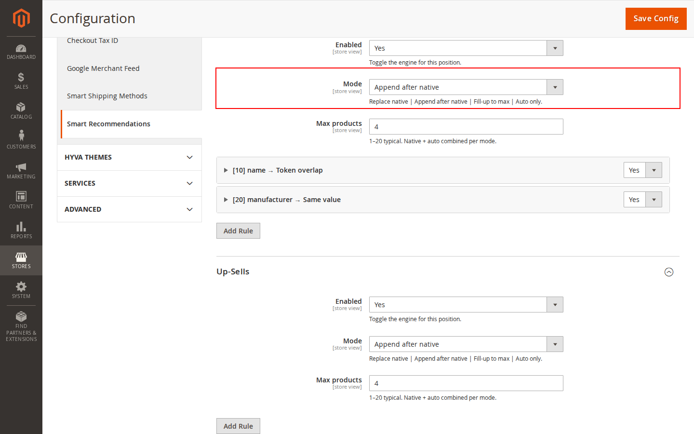Image resolution: width=694 pixels, height=434 pixels.
Task: Click Max products field above the rules list
Action: click(466, 127)
